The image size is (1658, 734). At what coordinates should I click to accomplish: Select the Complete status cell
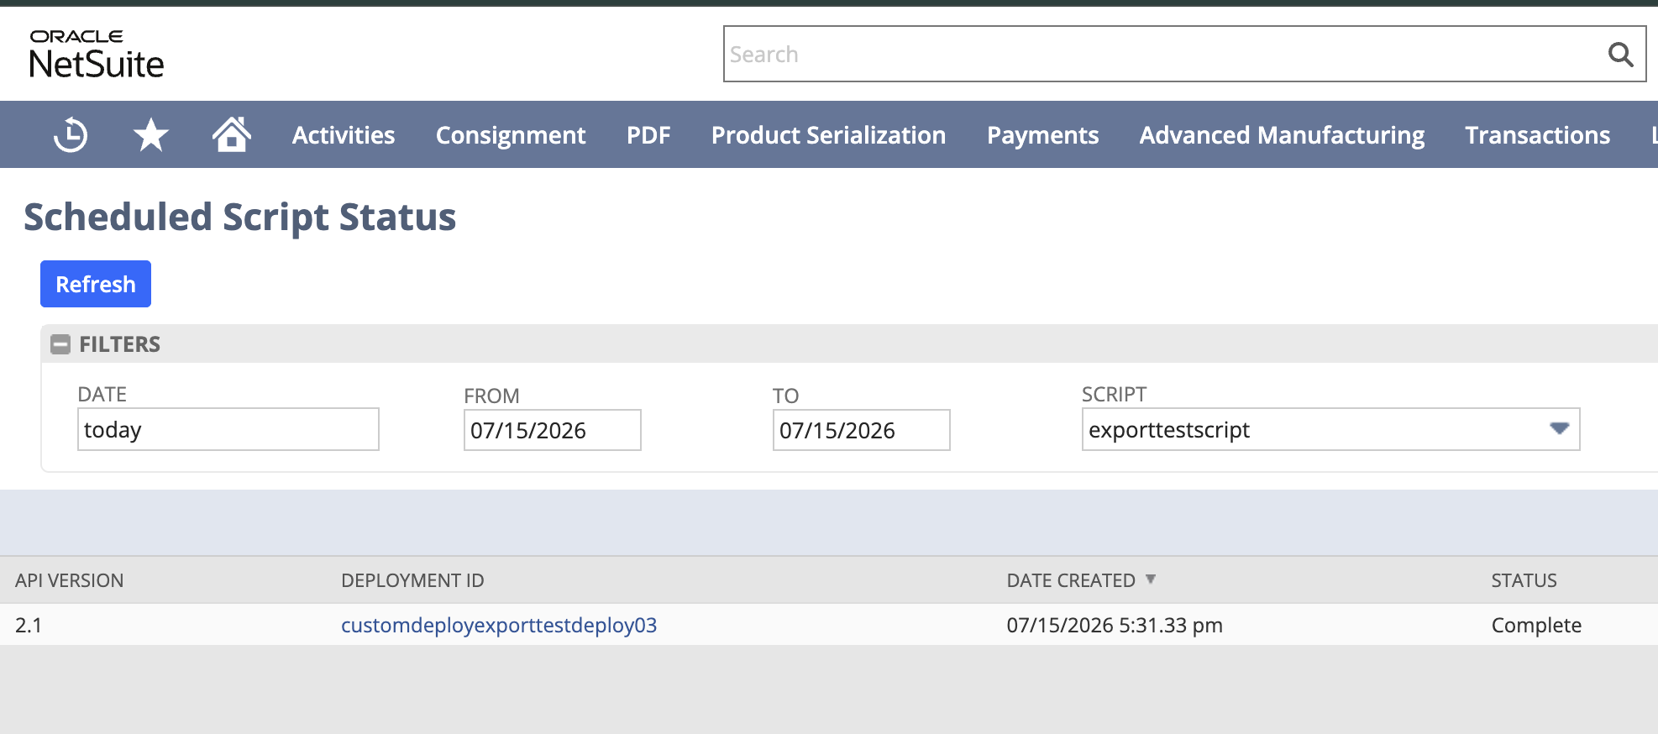tap(1536, 625)
